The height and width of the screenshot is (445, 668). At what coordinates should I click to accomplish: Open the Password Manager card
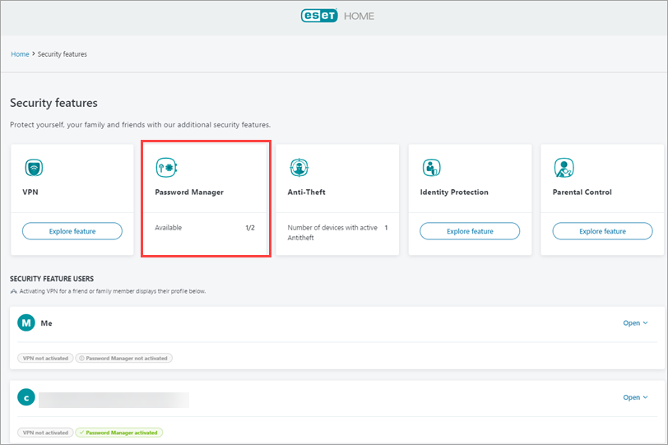205,199
